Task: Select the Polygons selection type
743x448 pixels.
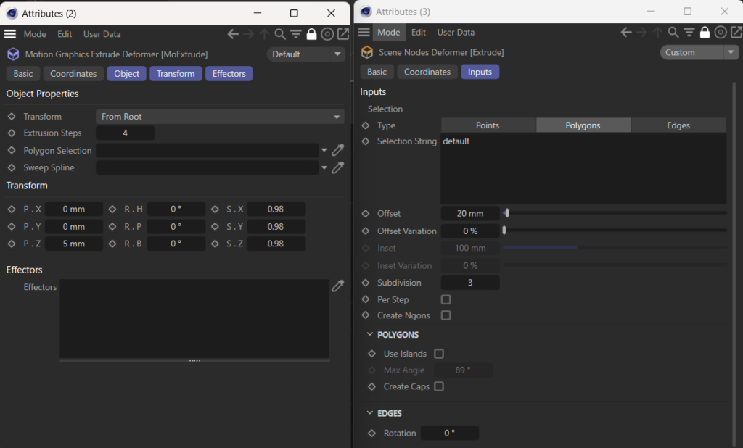Action: 583,125
